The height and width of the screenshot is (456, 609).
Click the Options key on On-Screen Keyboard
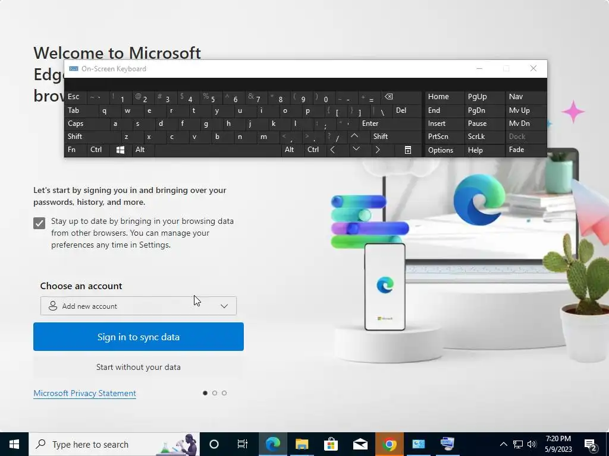tap(444, 150)
